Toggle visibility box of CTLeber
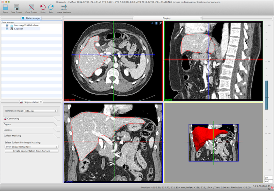 point(7,29)
